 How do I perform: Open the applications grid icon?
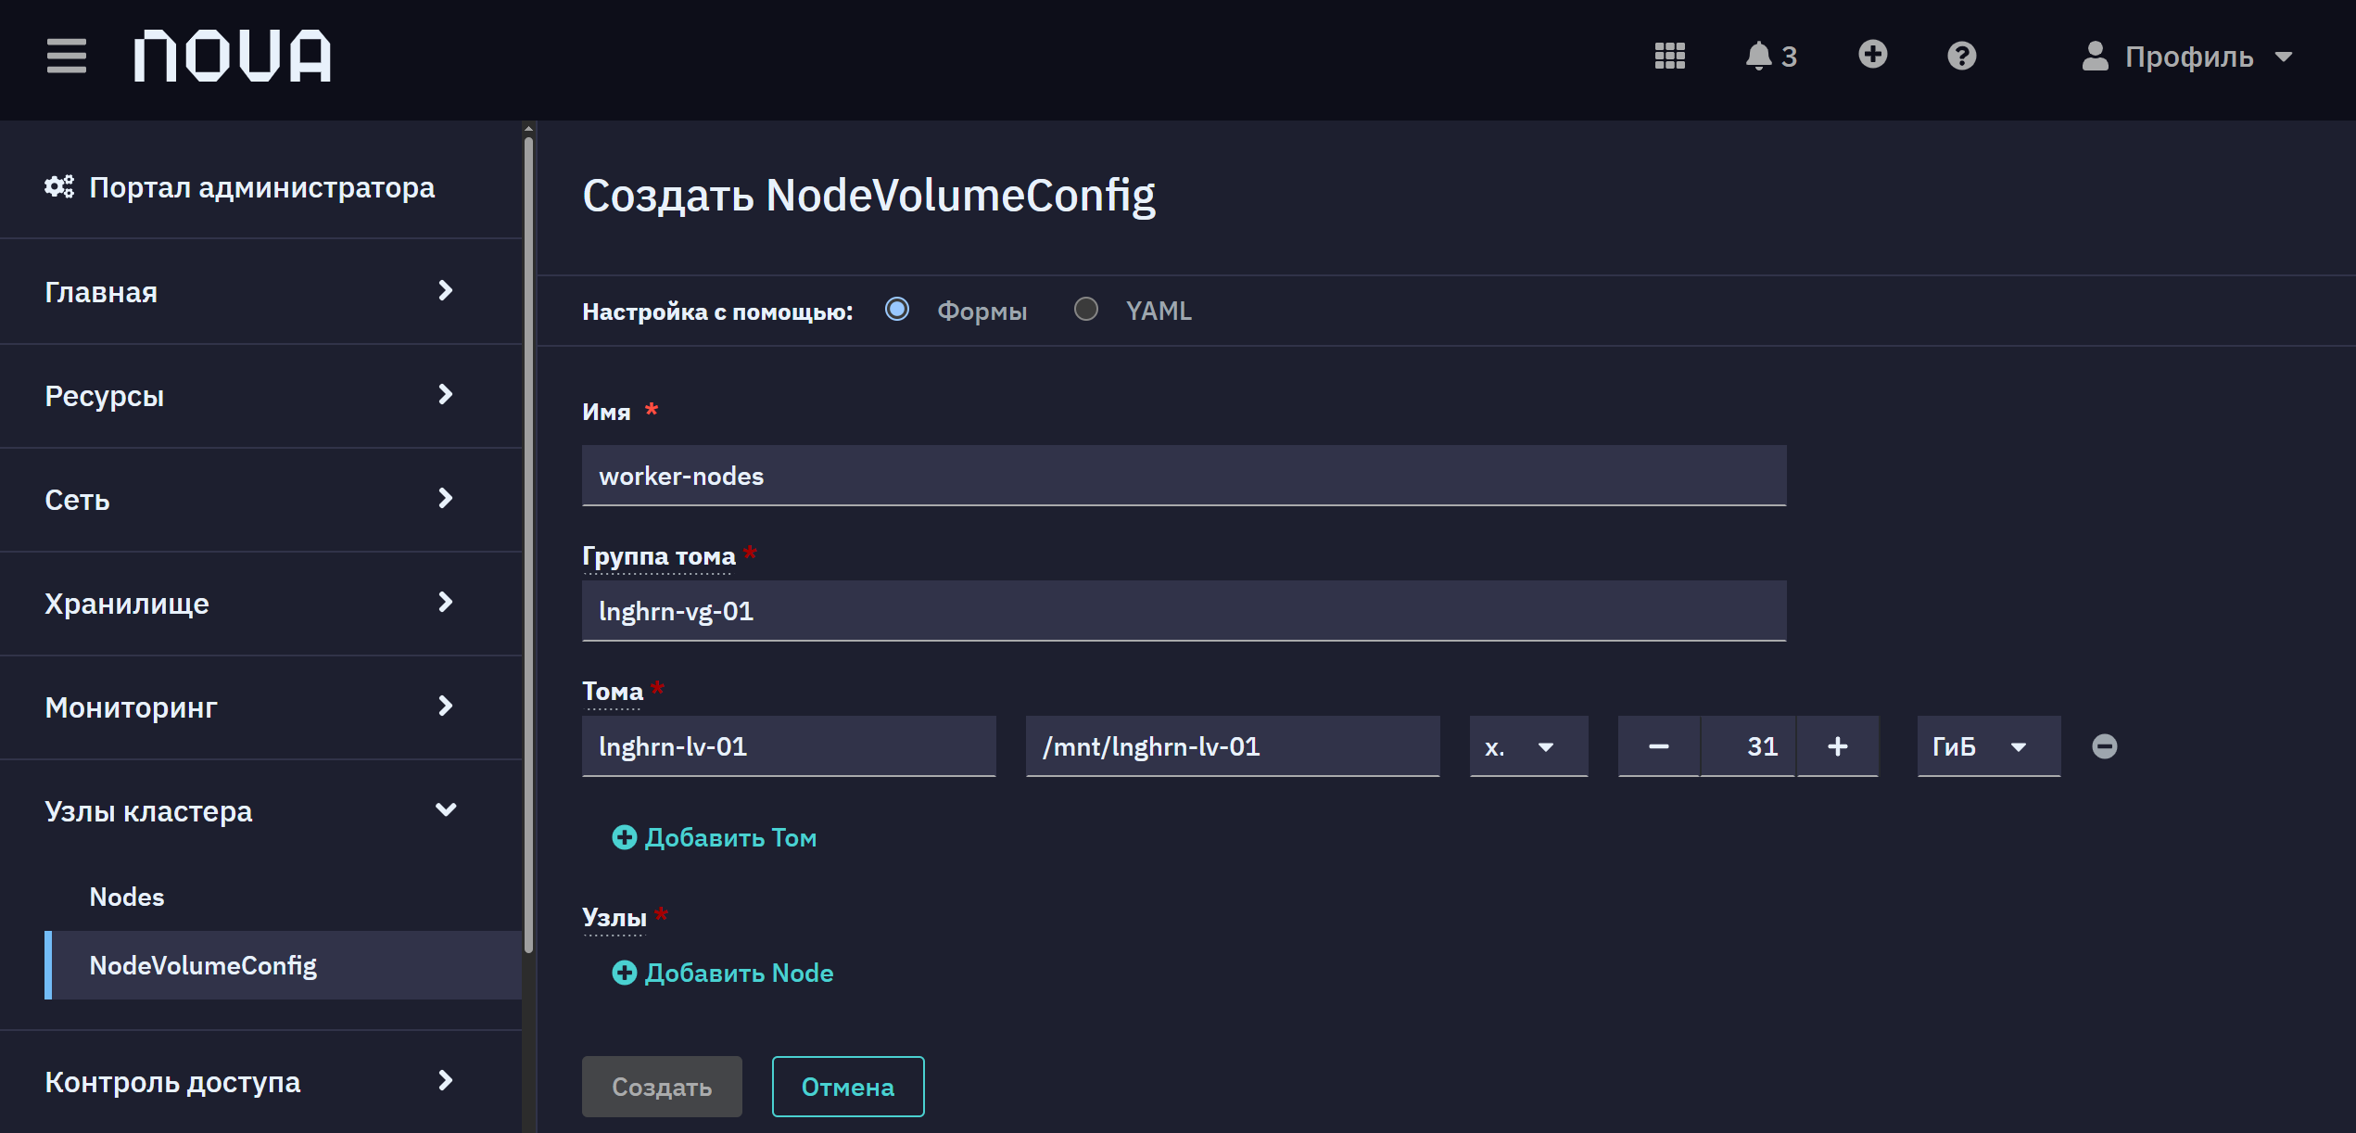pyautogui.click(x=1669, y=56)
